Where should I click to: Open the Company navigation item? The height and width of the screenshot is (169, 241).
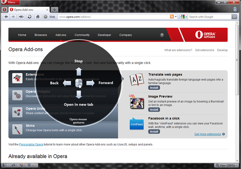[x=126, y=35]
